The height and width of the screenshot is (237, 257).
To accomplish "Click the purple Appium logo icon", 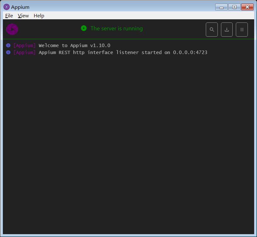I will click(12, 29).
